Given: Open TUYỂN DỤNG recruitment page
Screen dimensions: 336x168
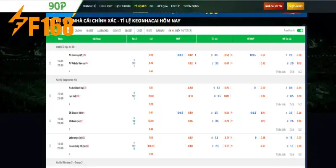Looking at the screenshot, I should (x=191, y=6).
